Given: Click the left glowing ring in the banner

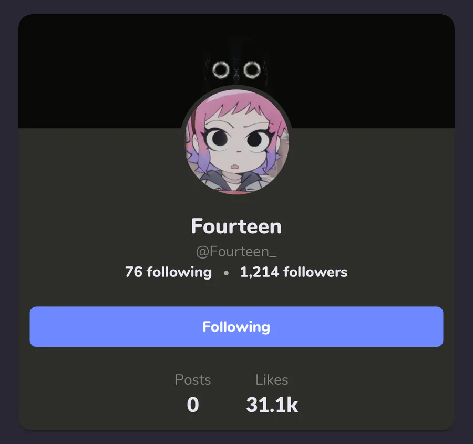Looking at the screenshot, I should tap(221, 70).
